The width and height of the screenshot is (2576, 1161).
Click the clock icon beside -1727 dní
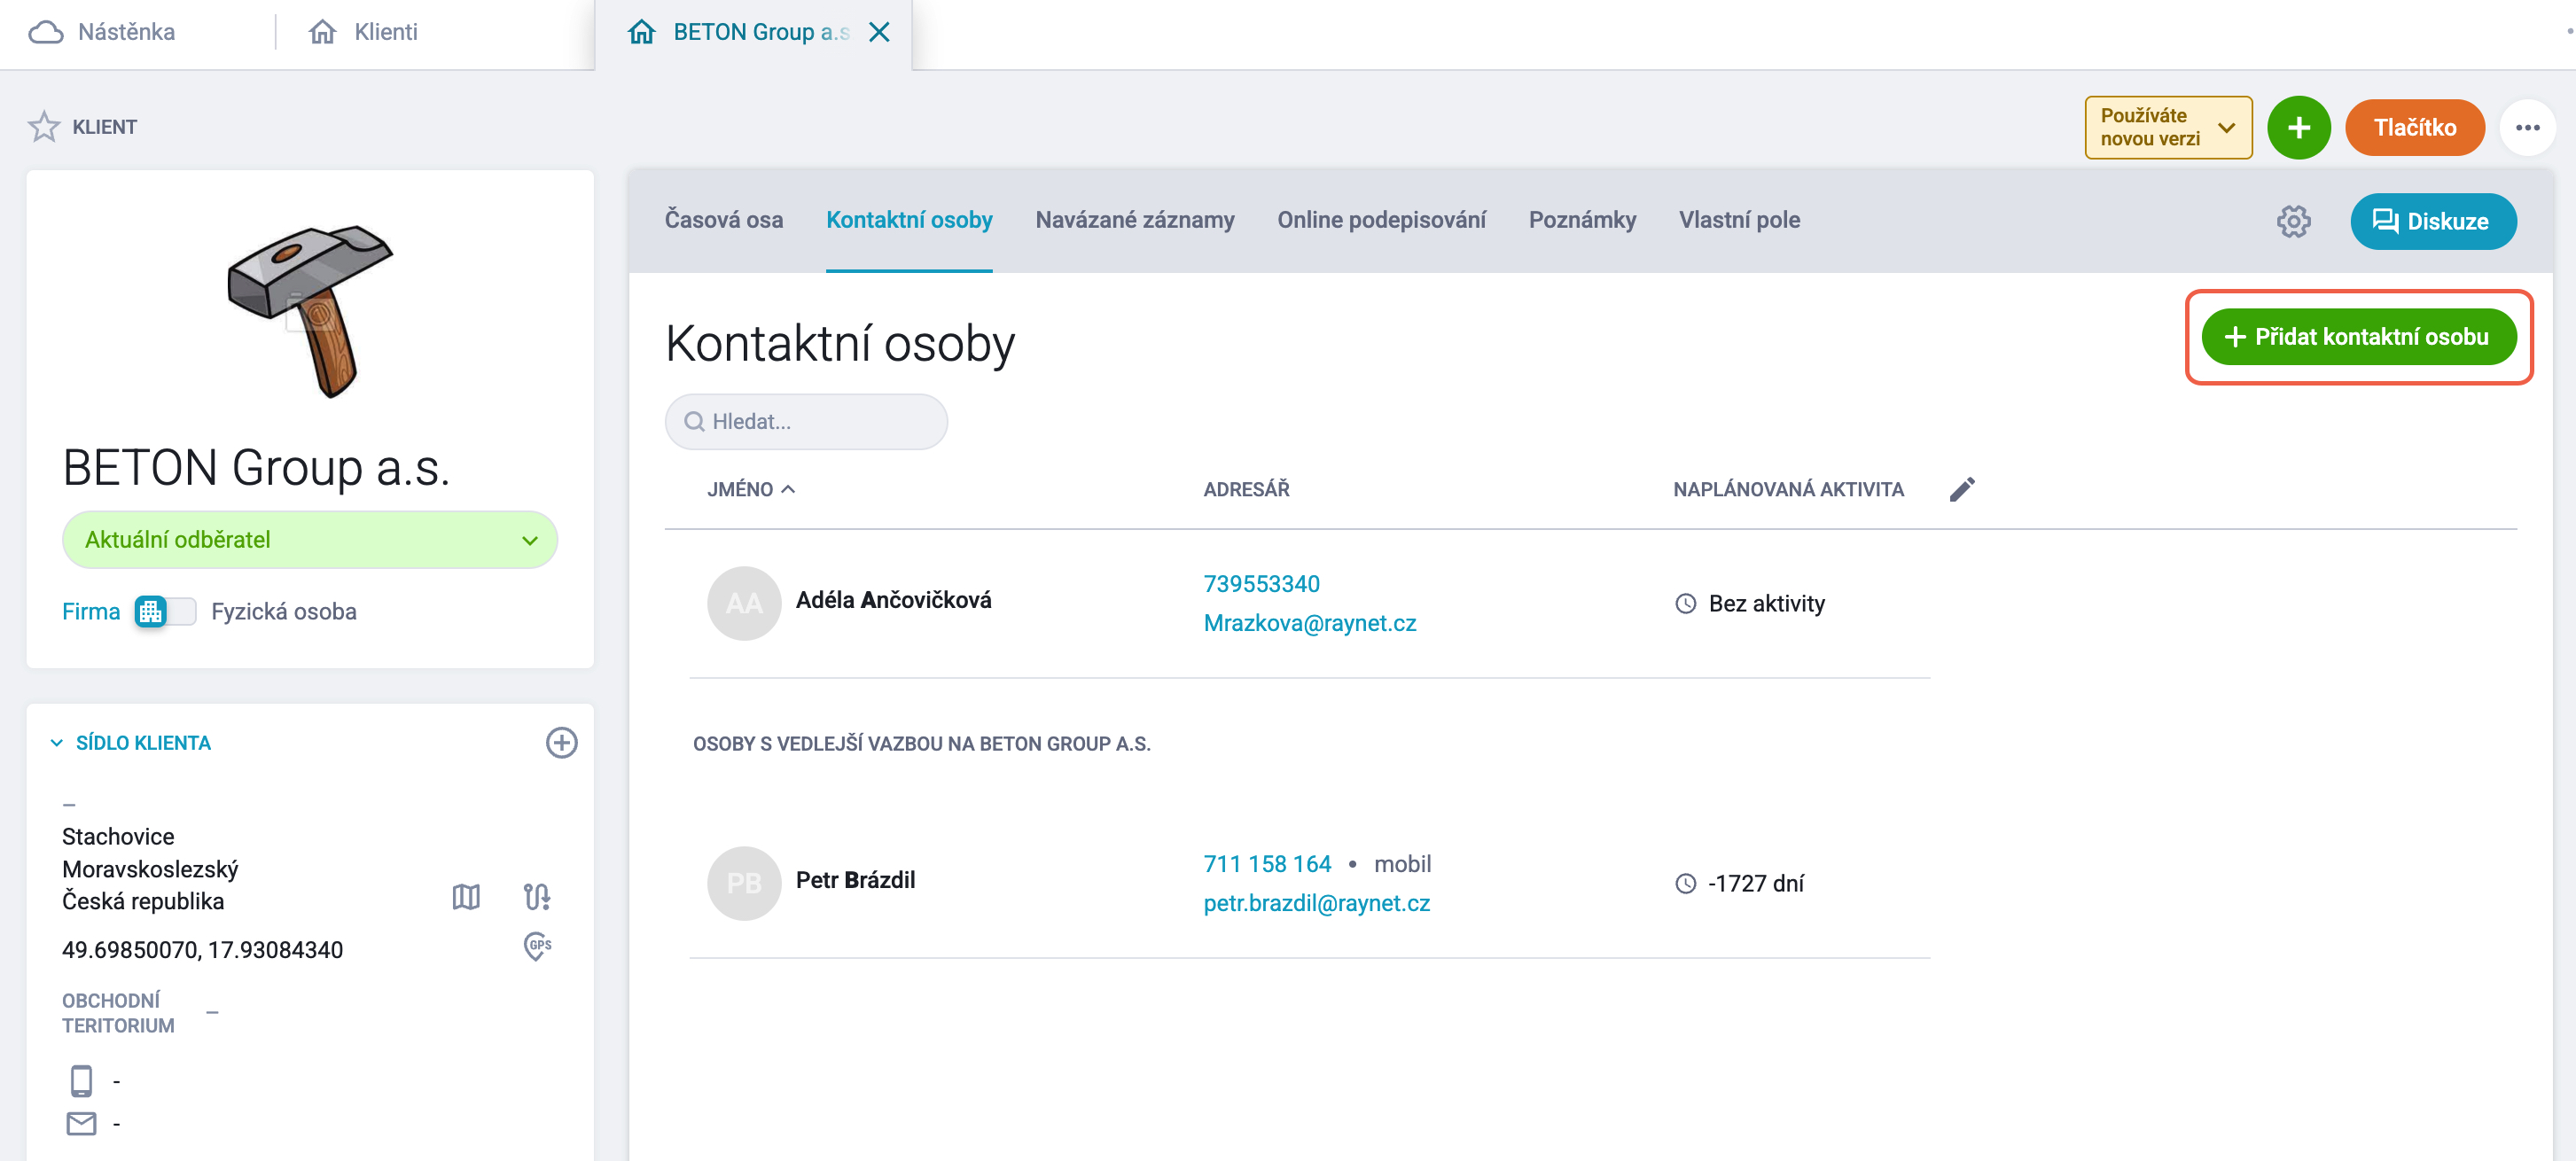tap(1685, 883)
